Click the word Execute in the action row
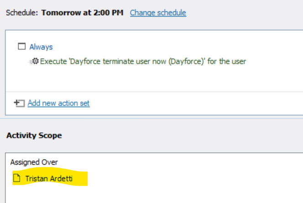Viewport: 303px width, 203px height. coord(53,61)
